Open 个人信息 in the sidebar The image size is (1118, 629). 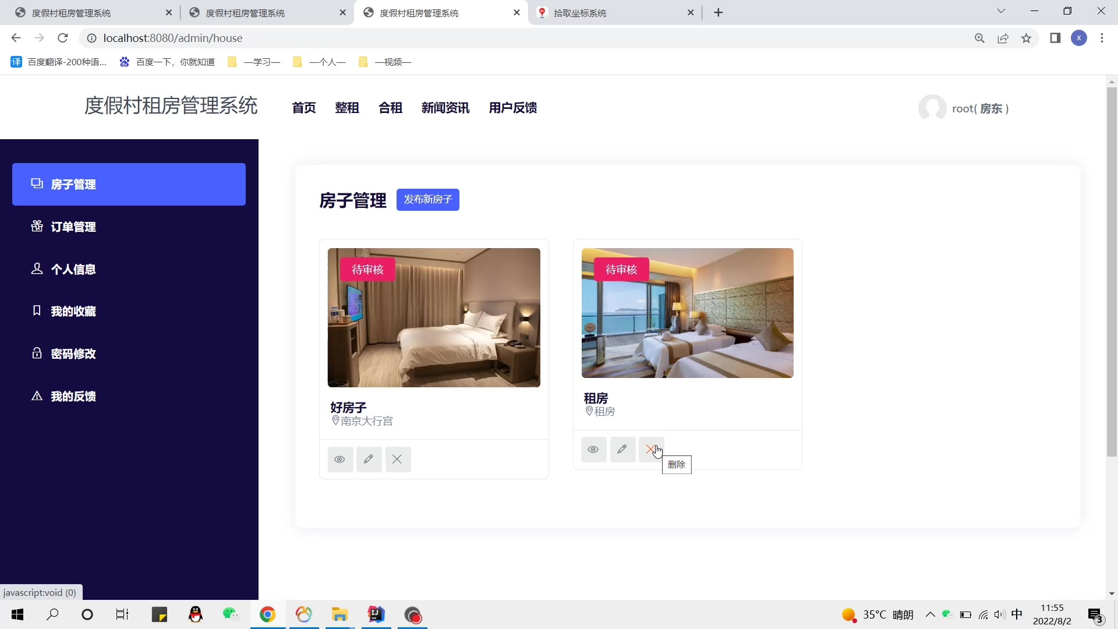click(x=73, y=270)
